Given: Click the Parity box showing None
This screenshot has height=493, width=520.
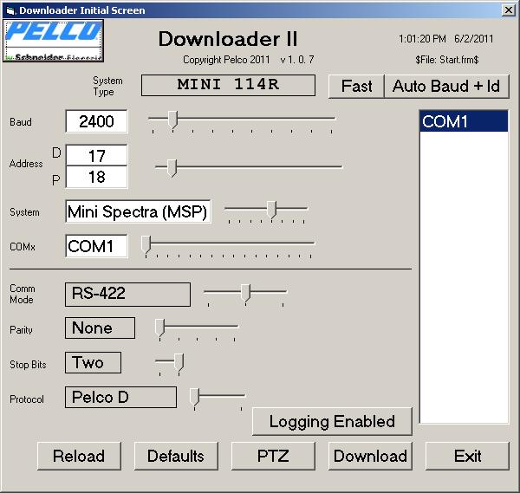Looking at the screenshot, I should (x=100, y=328).
